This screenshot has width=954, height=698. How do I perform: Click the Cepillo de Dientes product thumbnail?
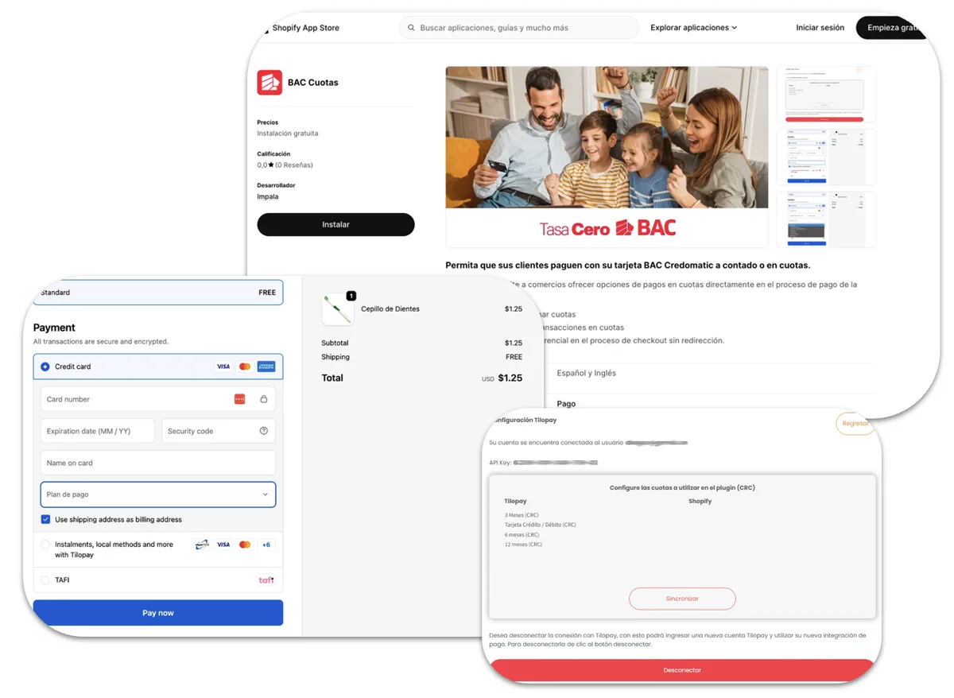click(x=338, y=309)
